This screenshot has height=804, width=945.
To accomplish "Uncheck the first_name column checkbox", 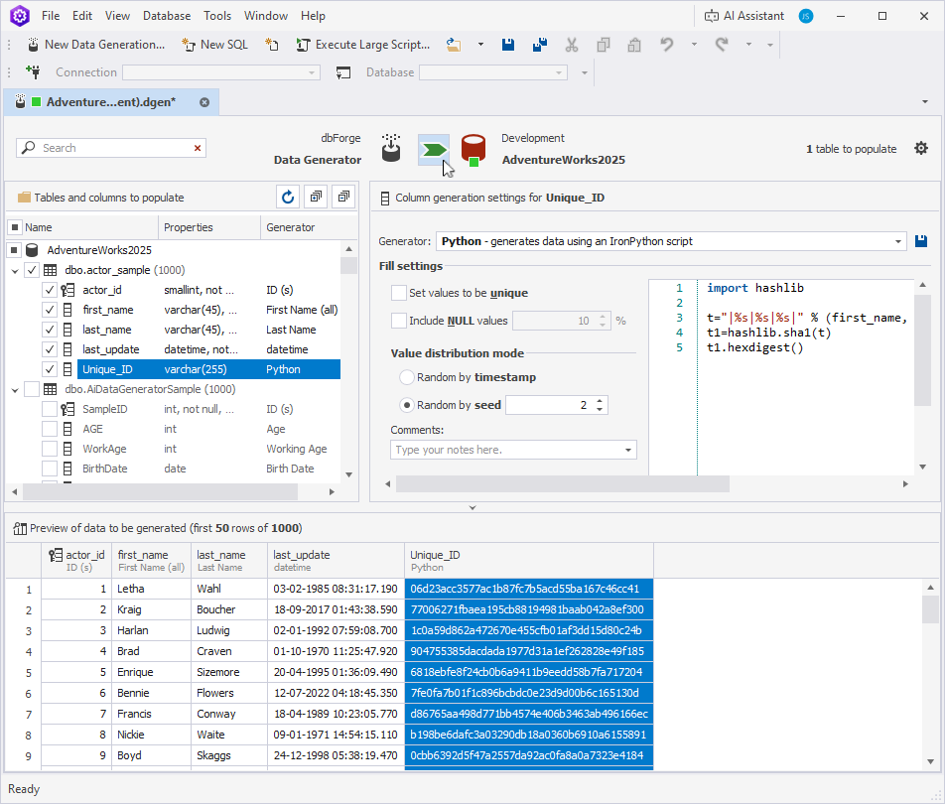I will [x=50, y=310].
